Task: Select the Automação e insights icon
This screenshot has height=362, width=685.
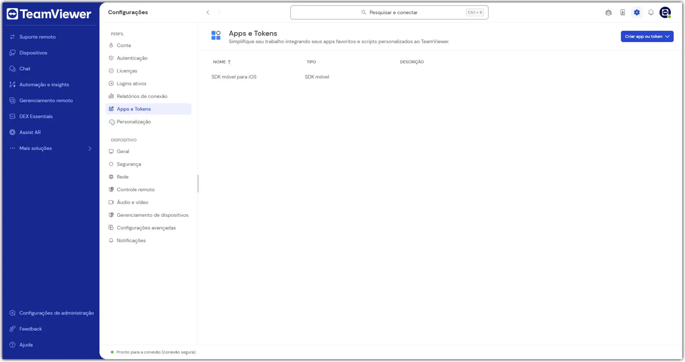Action: coord(12,85)
